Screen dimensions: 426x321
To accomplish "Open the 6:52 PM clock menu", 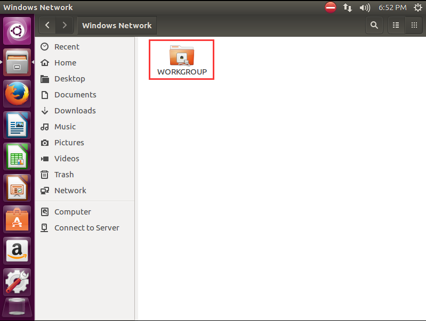I will point(392,7).
